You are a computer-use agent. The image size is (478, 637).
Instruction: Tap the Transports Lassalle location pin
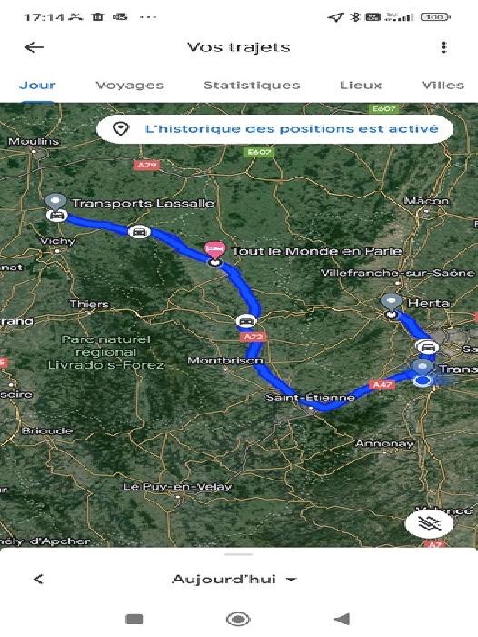pos(55,202)
